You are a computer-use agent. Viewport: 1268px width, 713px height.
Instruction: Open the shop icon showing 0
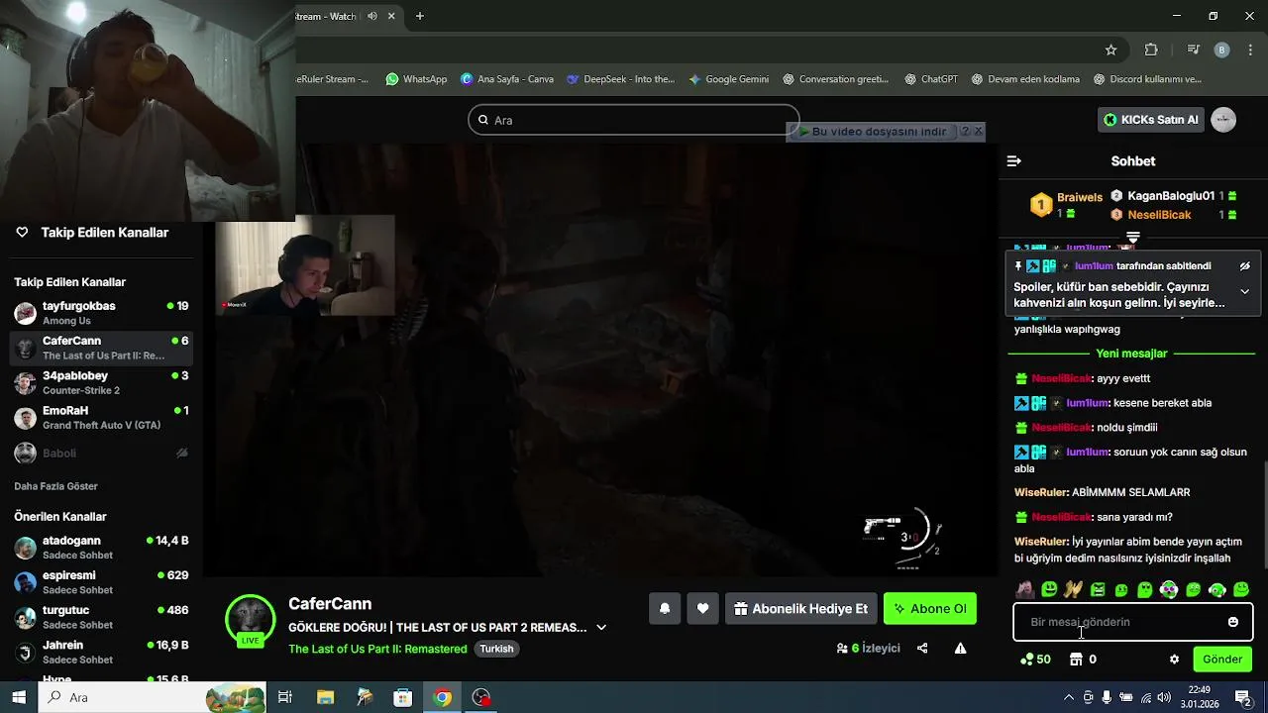click(x=1083, y=660)
